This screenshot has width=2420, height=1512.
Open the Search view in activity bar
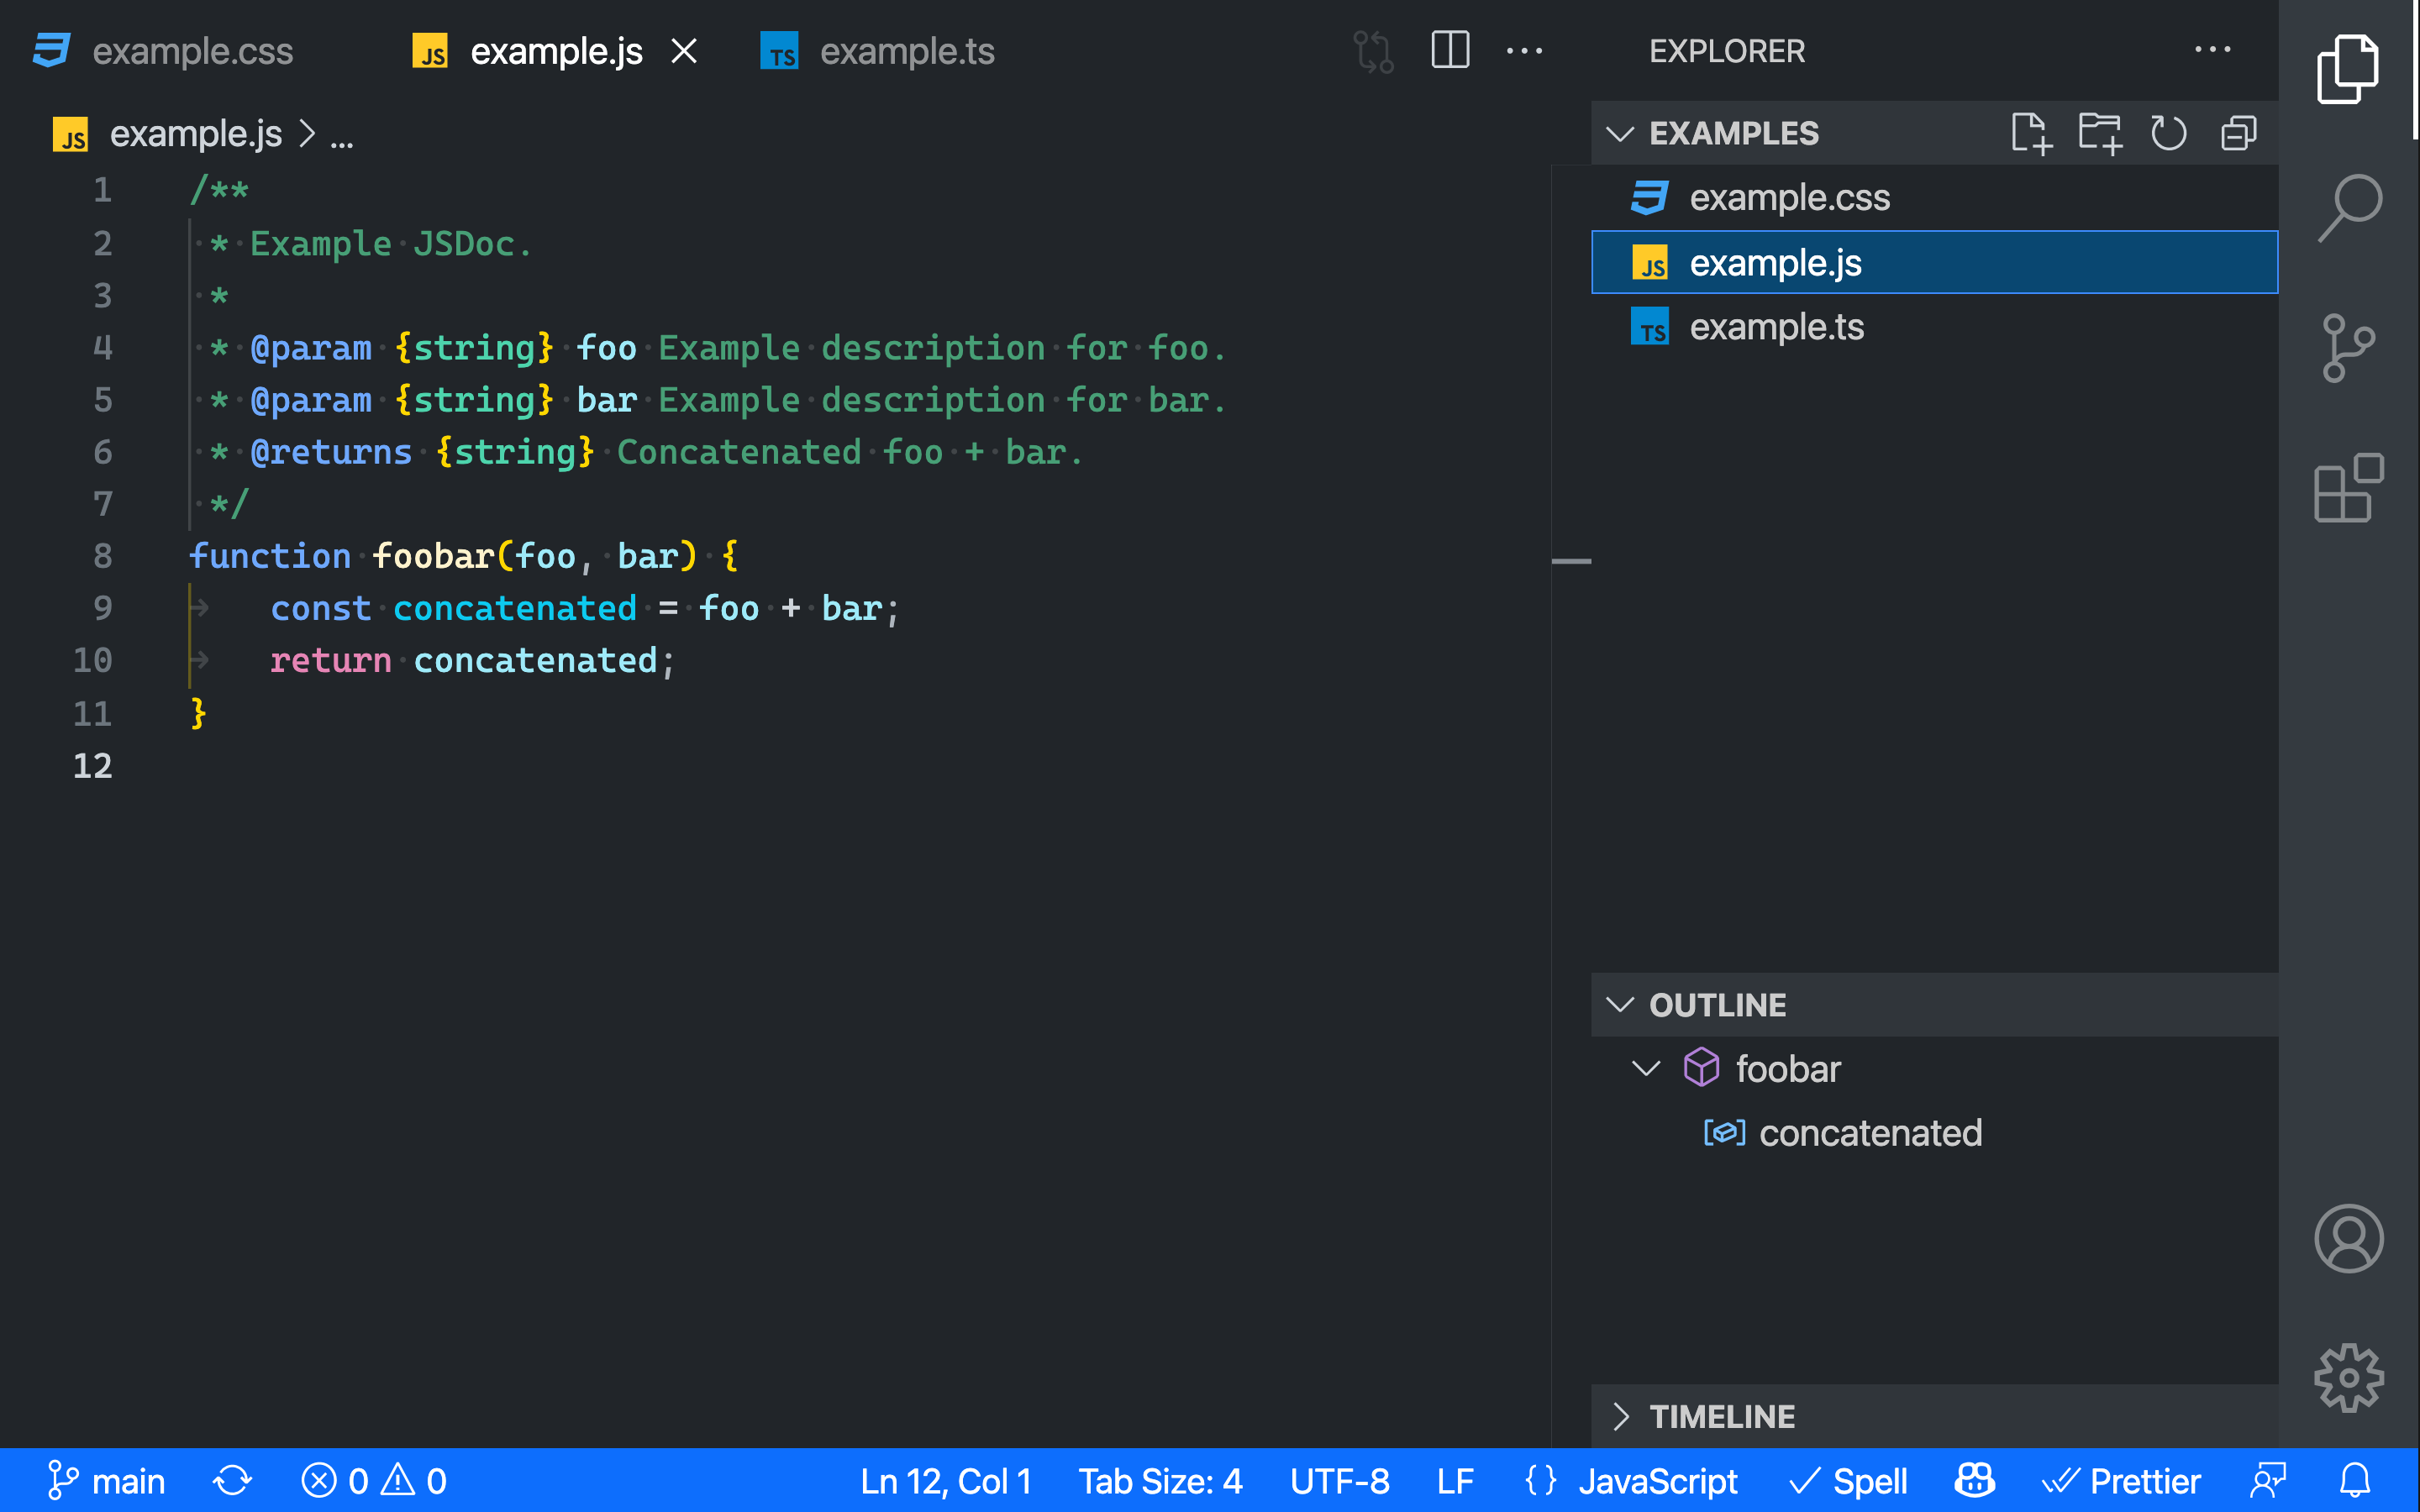point(2349,207)
